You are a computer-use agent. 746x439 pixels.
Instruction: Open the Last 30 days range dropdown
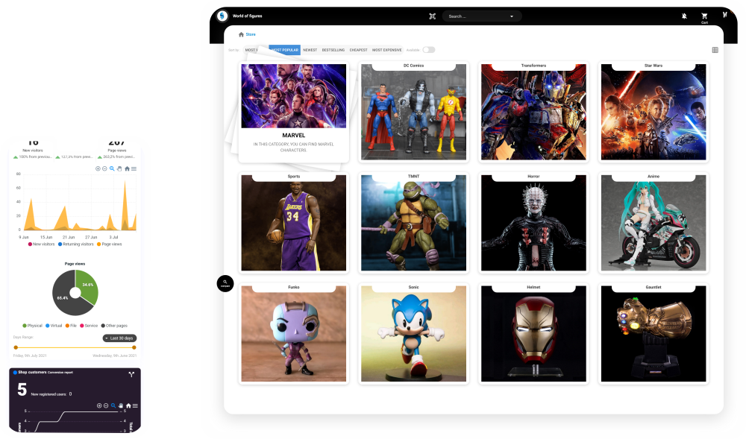(119, 338)
